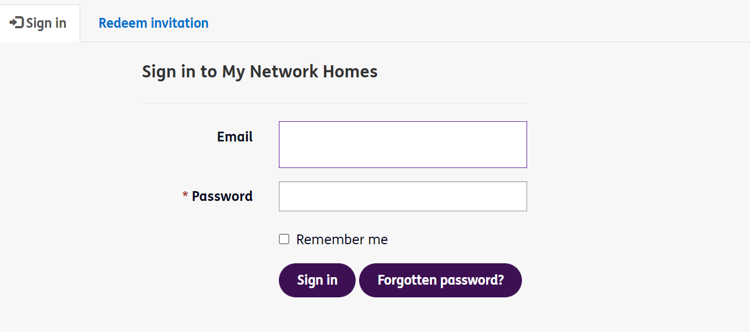Viewport: 750px width, 332px height.
Task: Switch to the Redeem invitation tab
Action: coord(154,23)
